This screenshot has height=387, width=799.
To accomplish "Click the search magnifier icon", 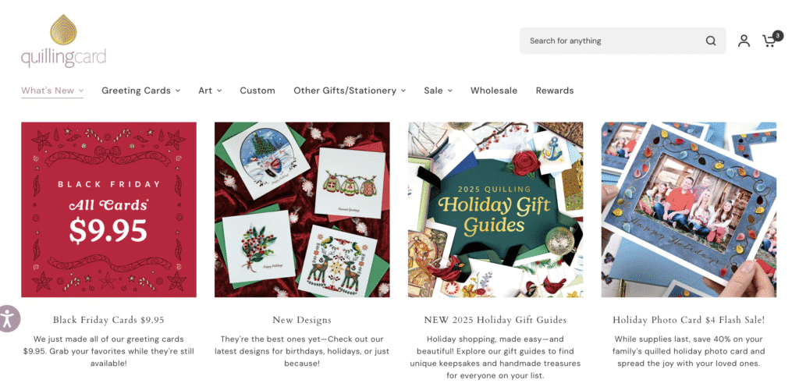I will [x=710, y=41].
